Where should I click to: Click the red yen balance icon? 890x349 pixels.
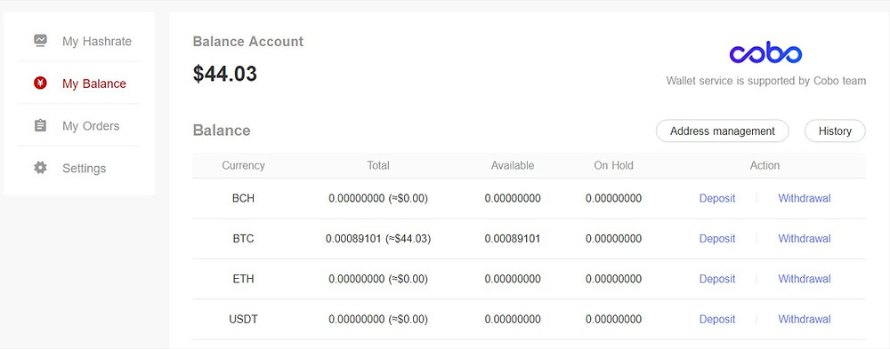pyautogui.click(x=40, y=83)
